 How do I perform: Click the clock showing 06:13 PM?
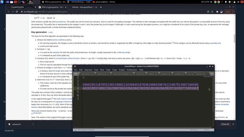pos(205,2)
